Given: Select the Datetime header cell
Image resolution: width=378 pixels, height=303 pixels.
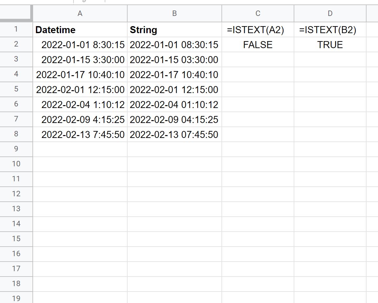Looking at the screenshot, I should pos(80,30).
